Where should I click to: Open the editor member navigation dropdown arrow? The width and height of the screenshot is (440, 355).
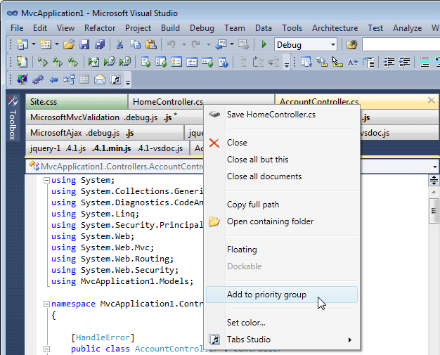[x=434, y=167]
